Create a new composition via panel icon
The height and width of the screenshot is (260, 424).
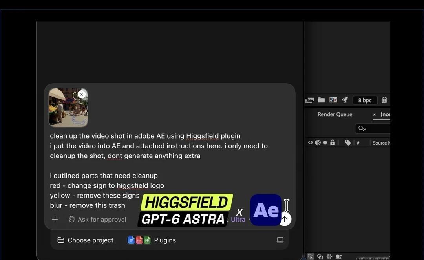tap(333, 100)
